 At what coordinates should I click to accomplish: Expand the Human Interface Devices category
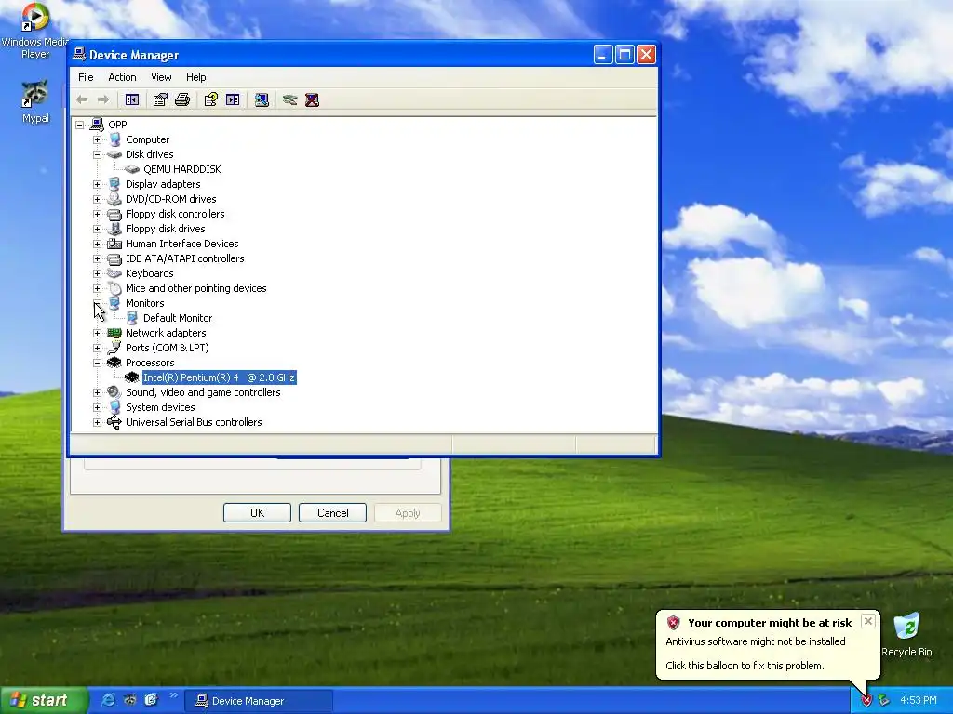97,244
